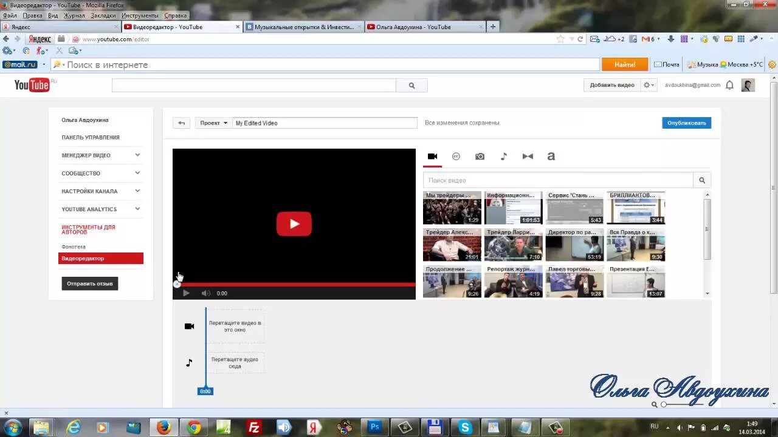
Task: Click the 'БРИЛЛИАНТОВ...' video thumbnail
Action: (x=636, y=208)
